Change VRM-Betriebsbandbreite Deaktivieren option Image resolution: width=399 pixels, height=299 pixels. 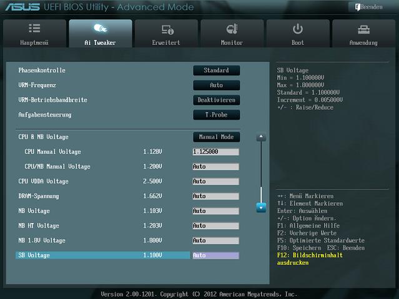(x=216, y=100)
